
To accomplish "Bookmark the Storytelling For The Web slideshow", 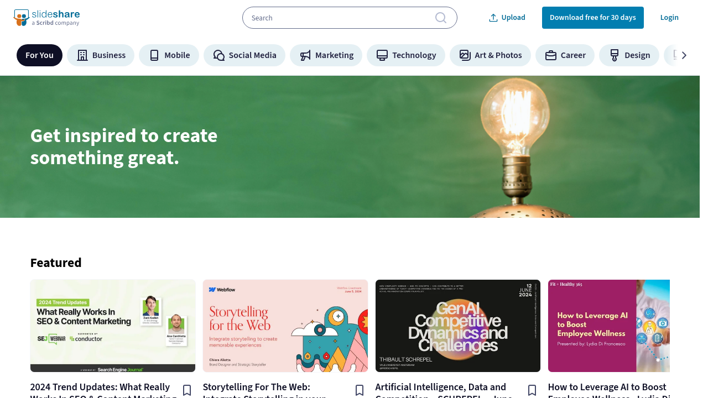I will [x=360, y=390].
